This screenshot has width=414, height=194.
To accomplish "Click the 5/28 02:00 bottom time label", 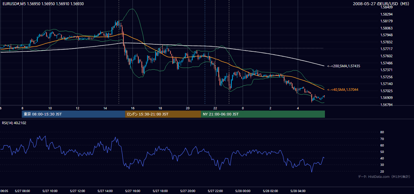I will pos(270,191).
